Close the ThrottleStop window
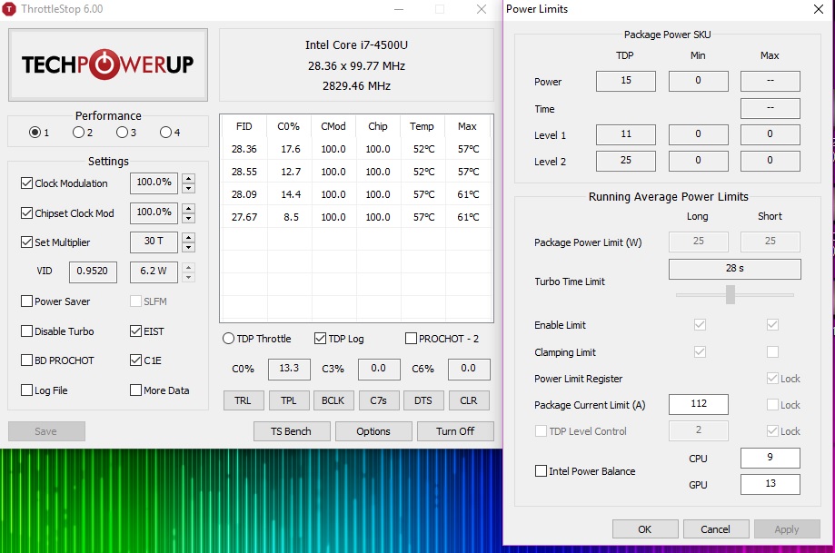835x553 pixels. tap(482, 9)
